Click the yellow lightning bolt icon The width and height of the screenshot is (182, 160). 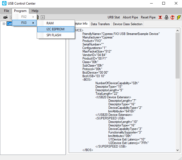179,17
